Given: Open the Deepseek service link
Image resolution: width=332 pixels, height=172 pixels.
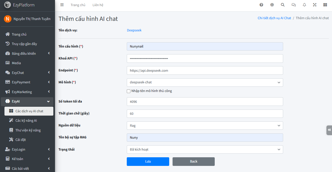Looking at the screenshot, I should [x=134, y=30].
